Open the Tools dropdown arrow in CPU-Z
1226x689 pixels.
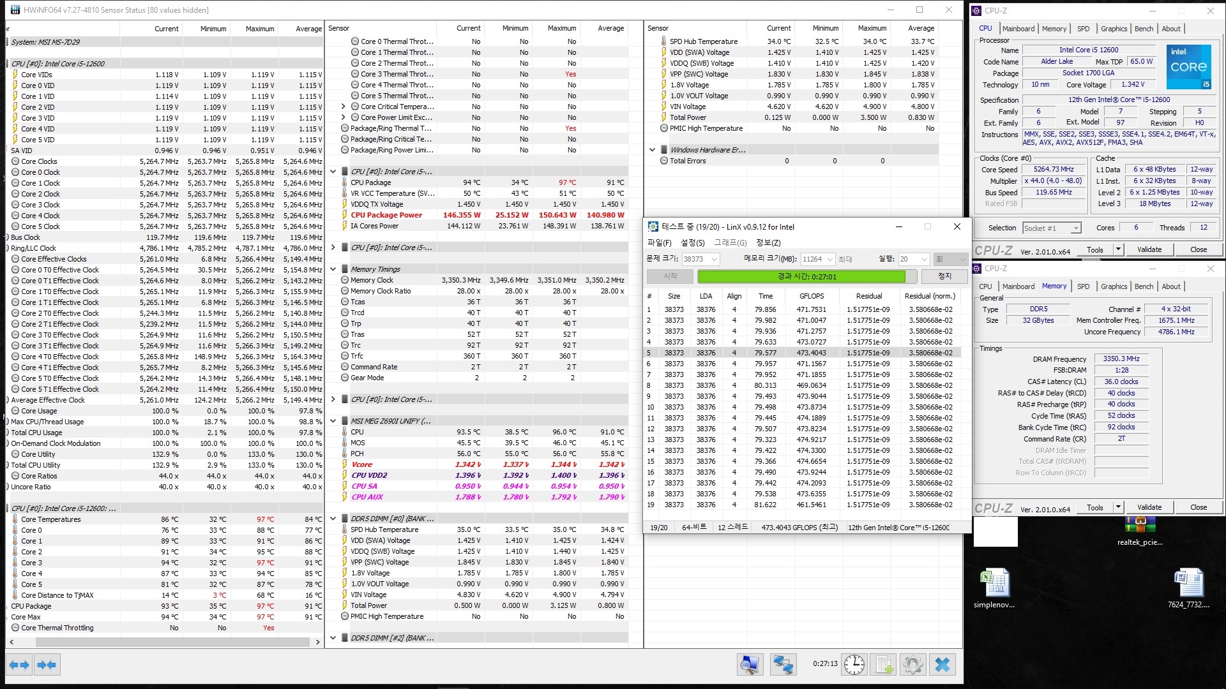1118,249
